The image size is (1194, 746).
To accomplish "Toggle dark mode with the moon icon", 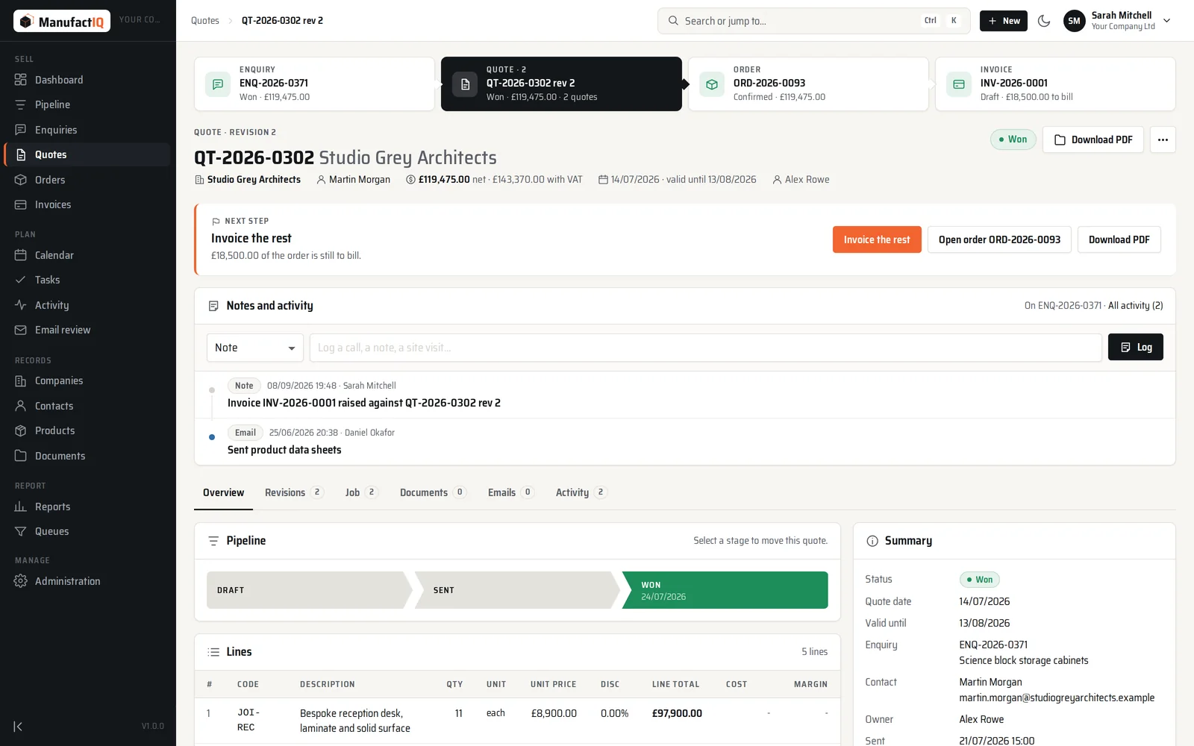I will pyautogui.click(x=1044, y=21).
